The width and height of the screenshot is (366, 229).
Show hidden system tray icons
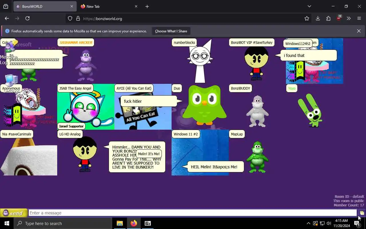pos(308,223)
